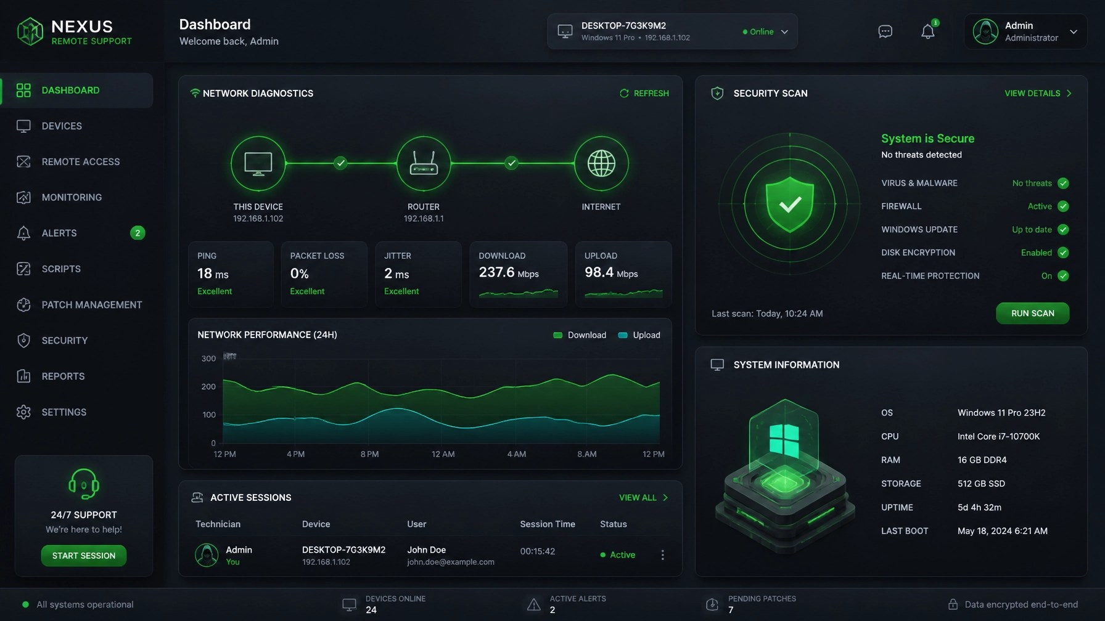Click the Packet Loss 0% stat card
Viewport: 1105px width, 621px height.
click(x=324, y=274)
